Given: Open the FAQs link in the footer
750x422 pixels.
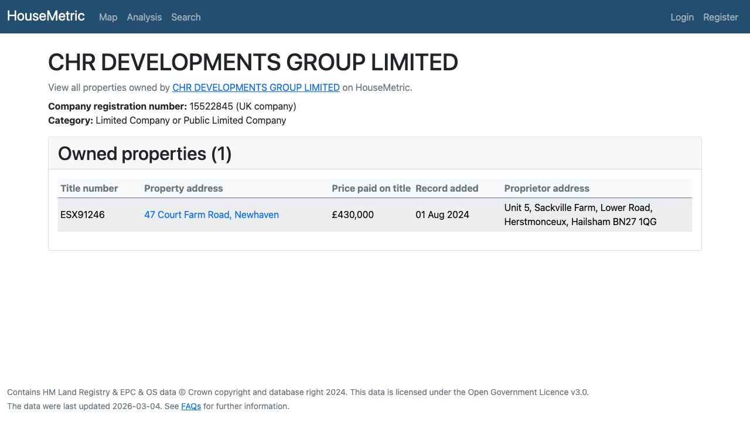Looking at the screenshot, I should click(191, 406).
